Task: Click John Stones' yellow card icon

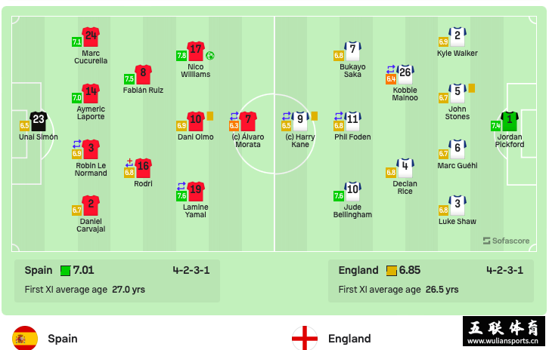Action: (x=472, y=88)
